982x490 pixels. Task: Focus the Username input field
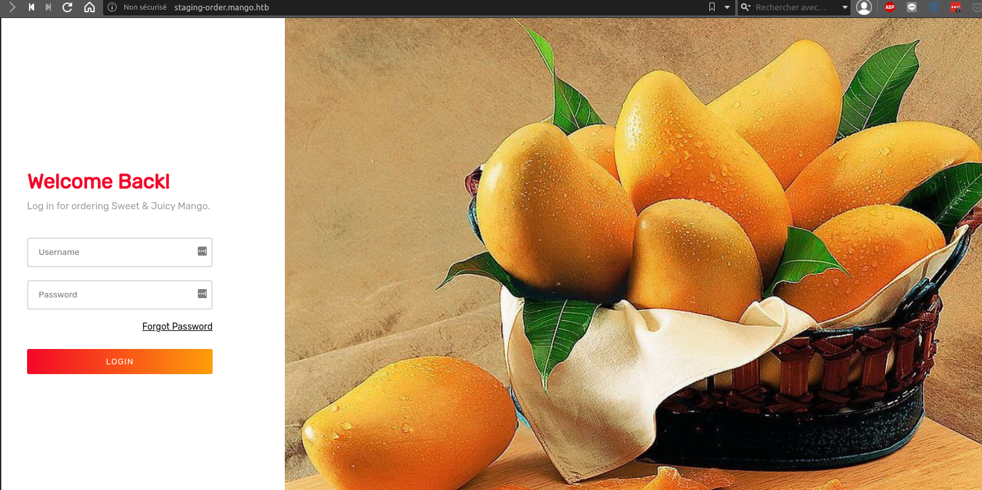[x=120, y=252]
